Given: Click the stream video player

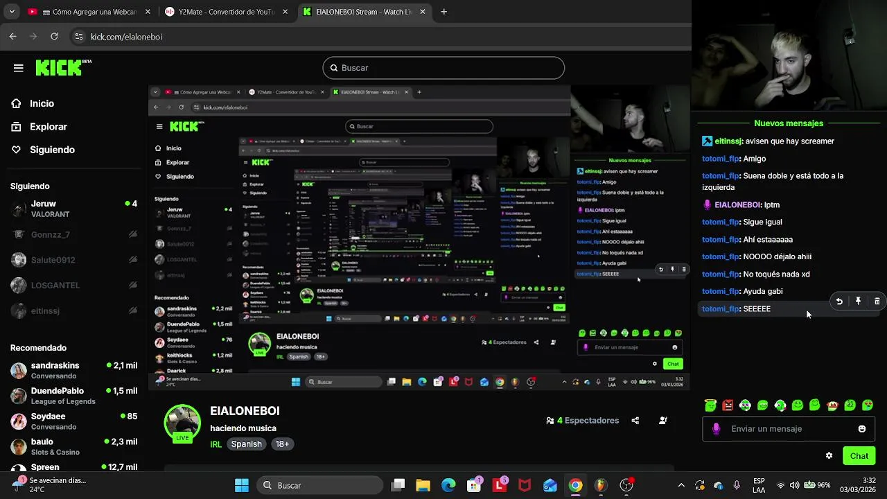Looking at the screenshot, I should tap(420, 239).
